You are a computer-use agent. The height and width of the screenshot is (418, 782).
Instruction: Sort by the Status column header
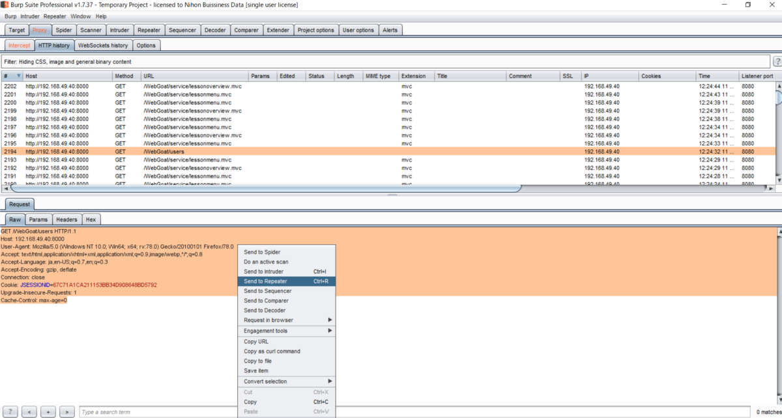320,76
